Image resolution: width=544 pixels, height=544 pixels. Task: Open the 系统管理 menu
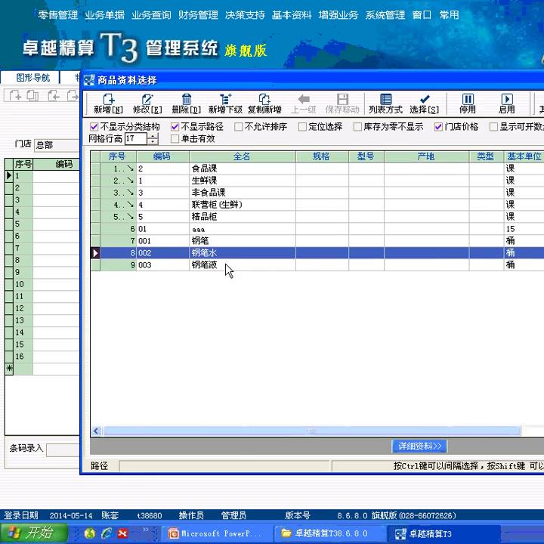click(x=385, y=15)
